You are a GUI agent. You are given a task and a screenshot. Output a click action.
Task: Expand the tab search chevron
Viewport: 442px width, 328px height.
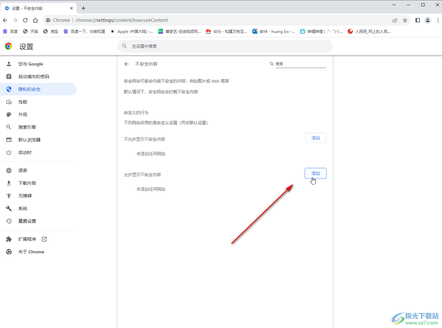tap(394, 5)
